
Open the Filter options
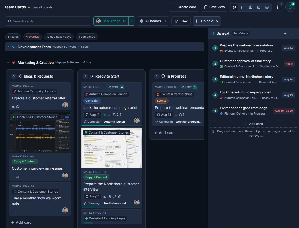[x=181, y=21]
